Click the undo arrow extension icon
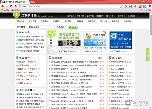Screen dimensions: 152x109 (126, 6)
